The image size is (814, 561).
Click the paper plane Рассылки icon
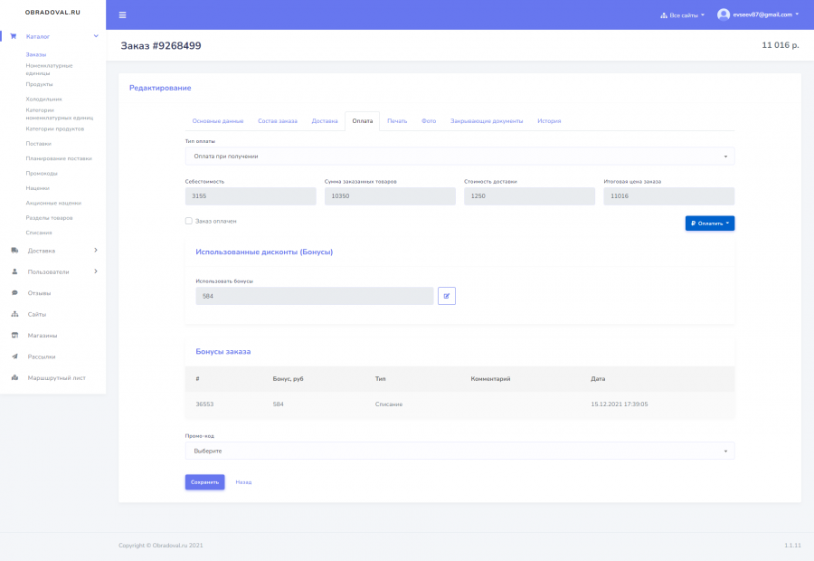(x=14, y=357)
